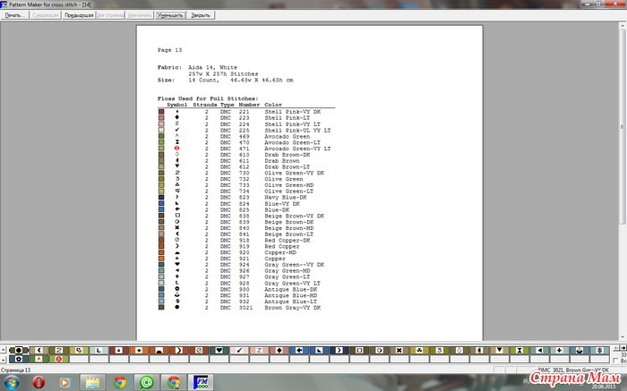Select the X symbol beige brown swatch

tap(399, 350)
